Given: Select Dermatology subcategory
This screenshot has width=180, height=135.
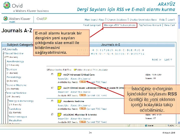Looking at the screenshot, I should (14, 77).
